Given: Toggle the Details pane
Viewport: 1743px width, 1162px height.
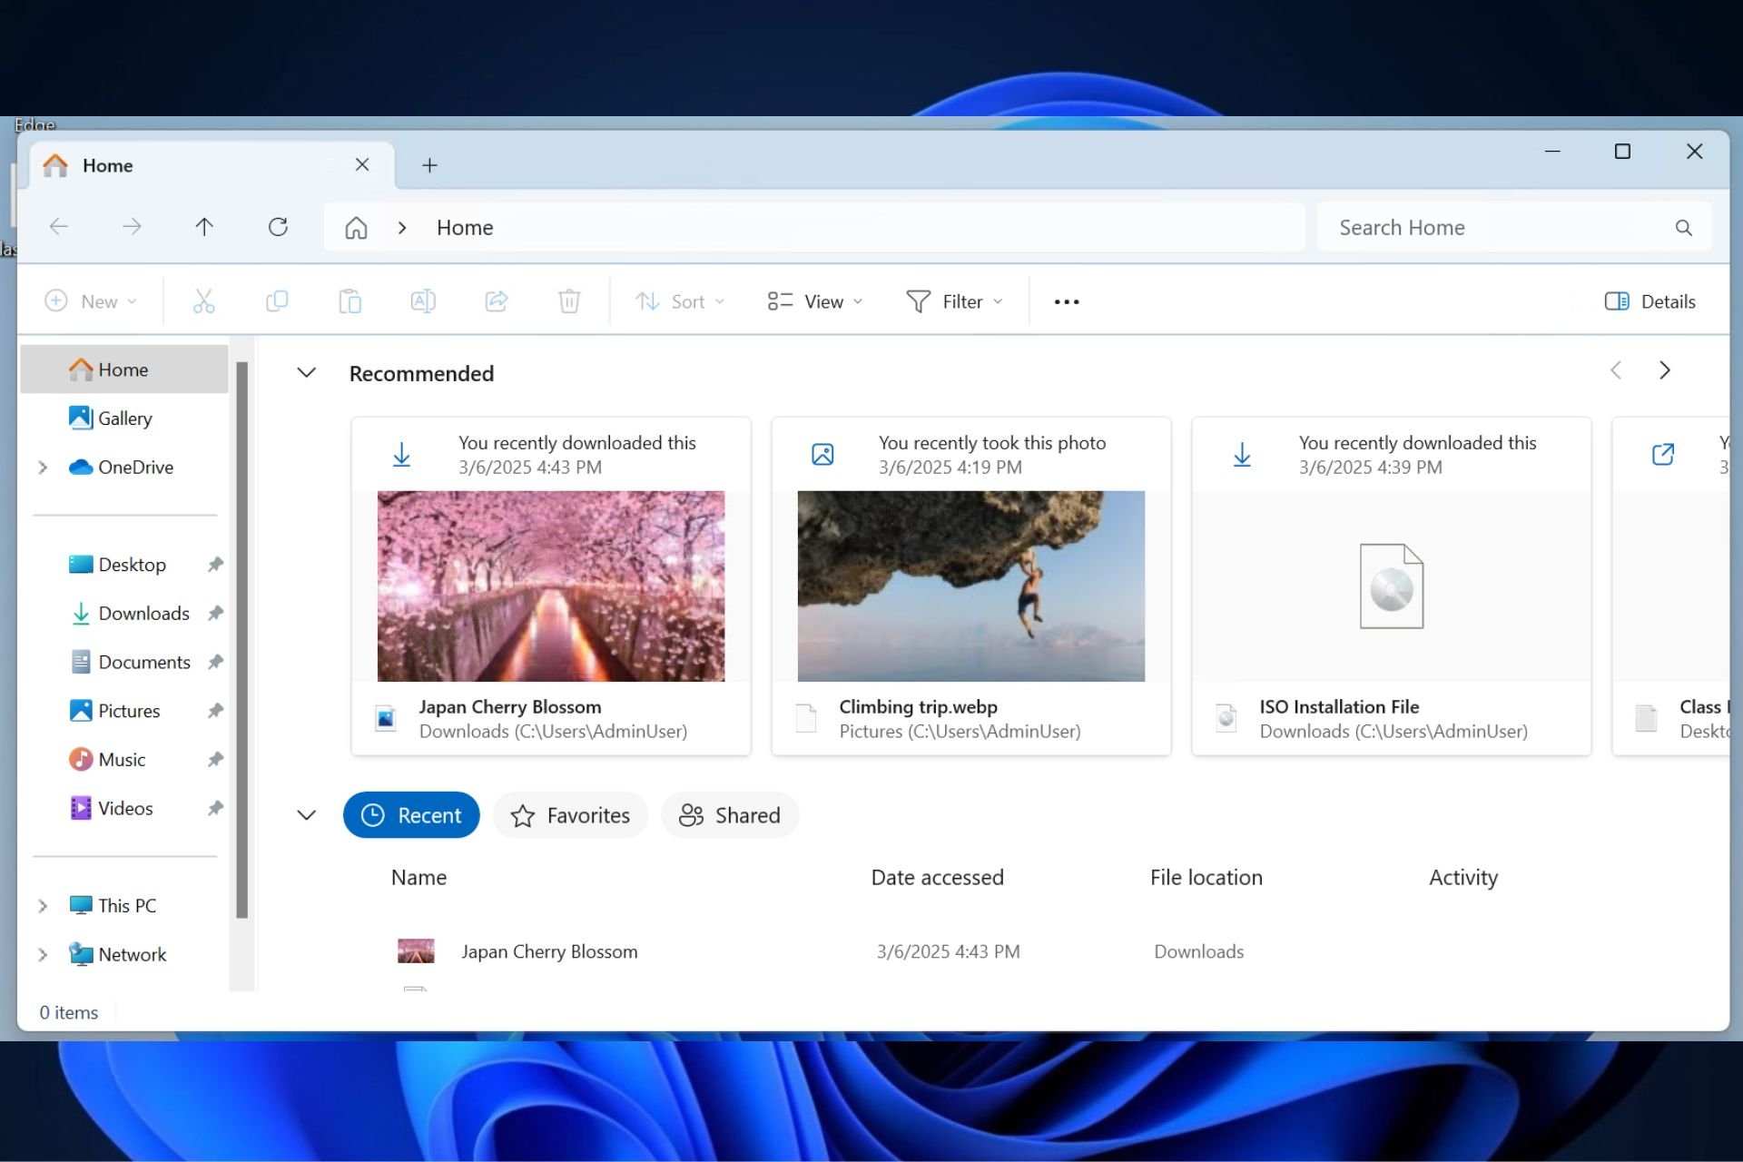Looking at the screenshot, I should point(1650,301).
